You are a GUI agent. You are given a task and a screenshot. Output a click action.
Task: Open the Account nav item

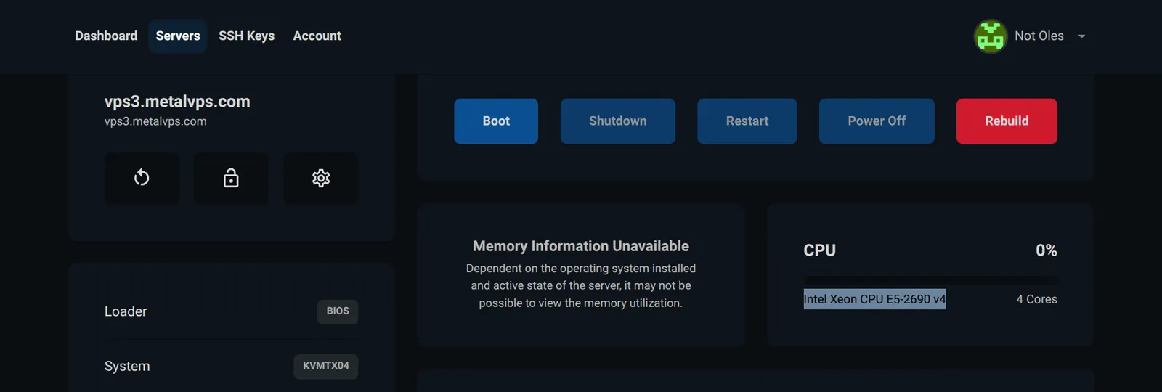click(317, 36)
